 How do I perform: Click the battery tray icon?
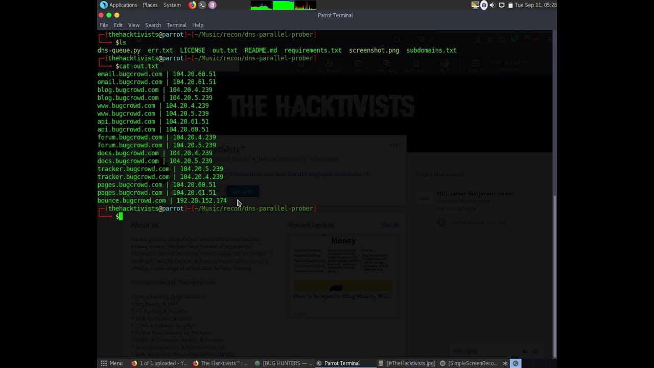point(510,5)
